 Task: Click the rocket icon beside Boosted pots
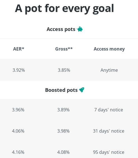point(82,90)
